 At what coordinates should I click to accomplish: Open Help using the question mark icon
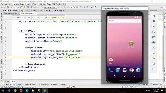[96, 7]
